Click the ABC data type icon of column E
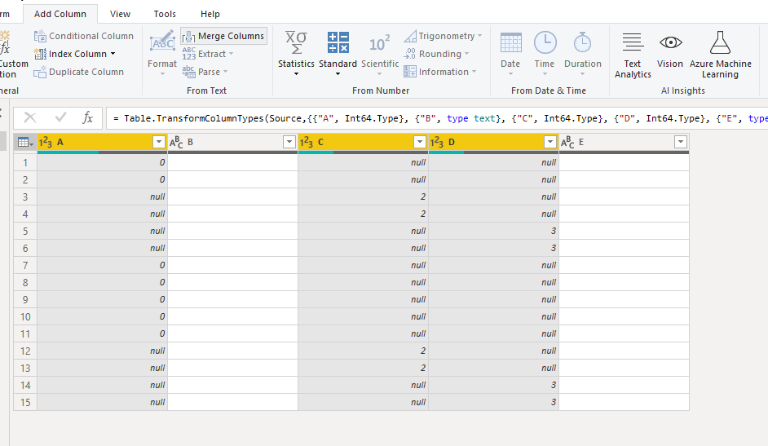Image resolution: width=768 pixels, height=446 pixels. coord(567,142)
